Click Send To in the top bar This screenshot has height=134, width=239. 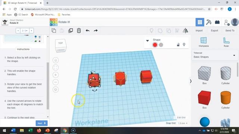pyautogui.click(x=230, y=31)
